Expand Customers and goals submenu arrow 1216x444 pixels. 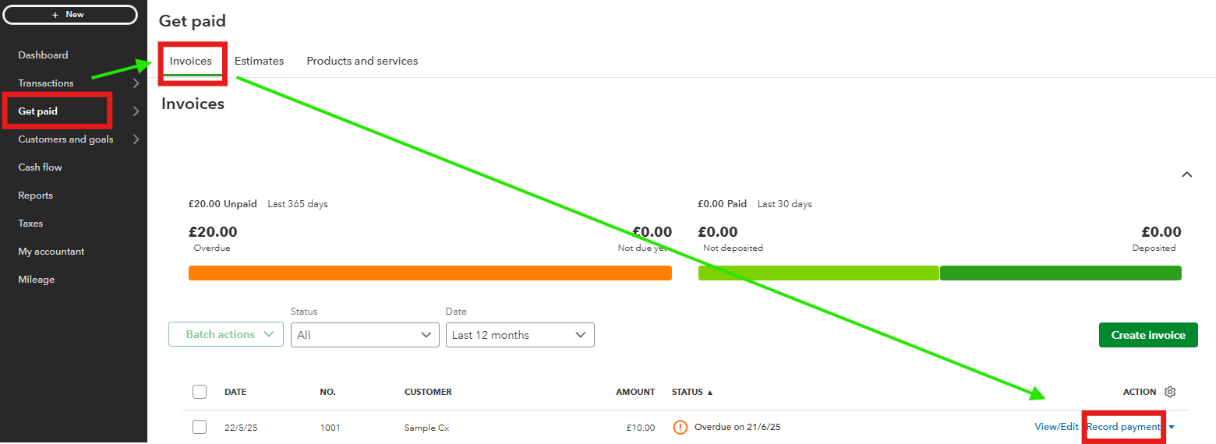coord(136,139)
